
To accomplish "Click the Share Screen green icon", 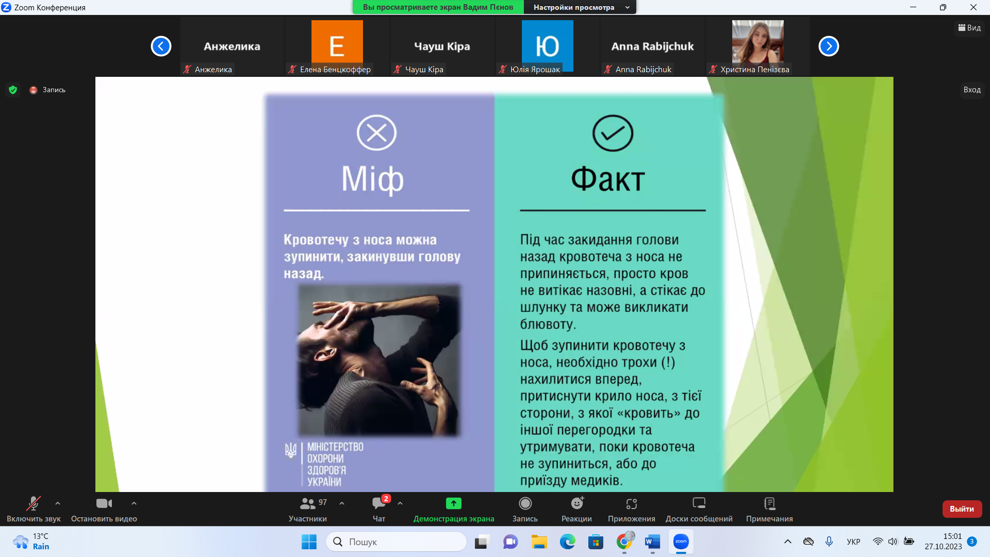I will point(453,503).
